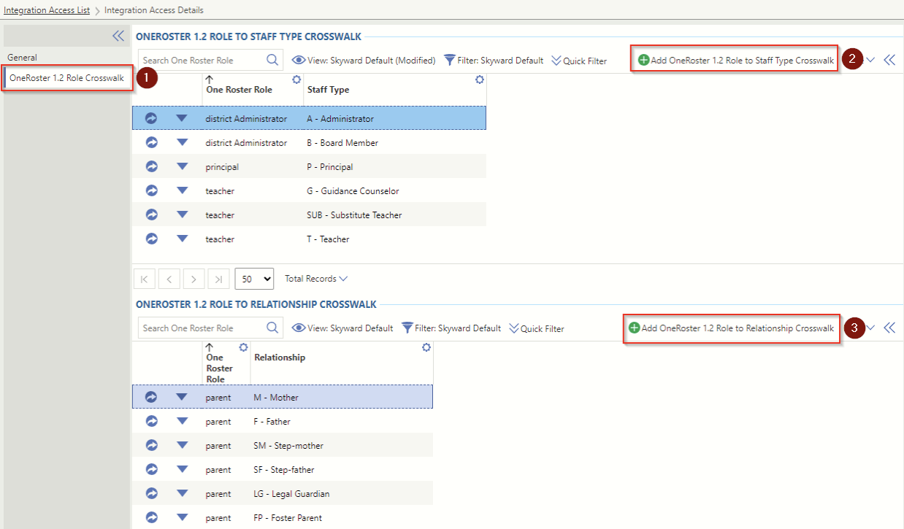Open the principal P - Principal record

(x=151, y=166)
